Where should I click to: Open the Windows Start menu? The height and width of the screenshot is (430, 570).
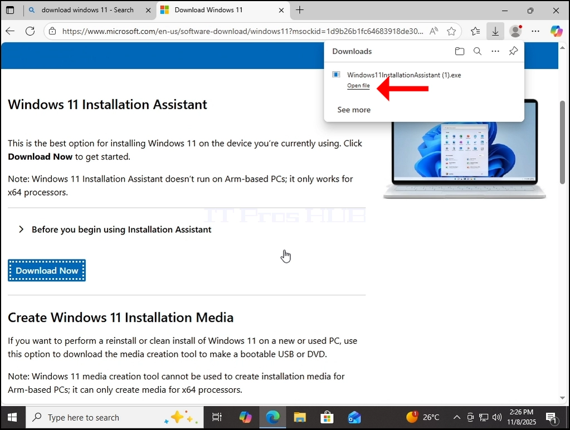[12, 417]
